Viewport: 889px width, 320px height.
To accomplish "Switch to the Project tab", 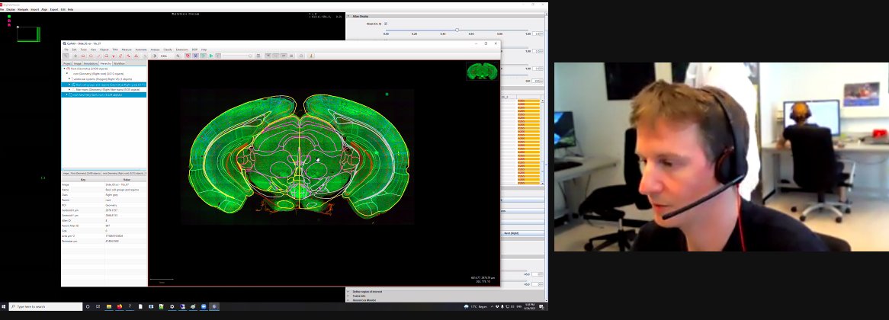I will [67, 63].
